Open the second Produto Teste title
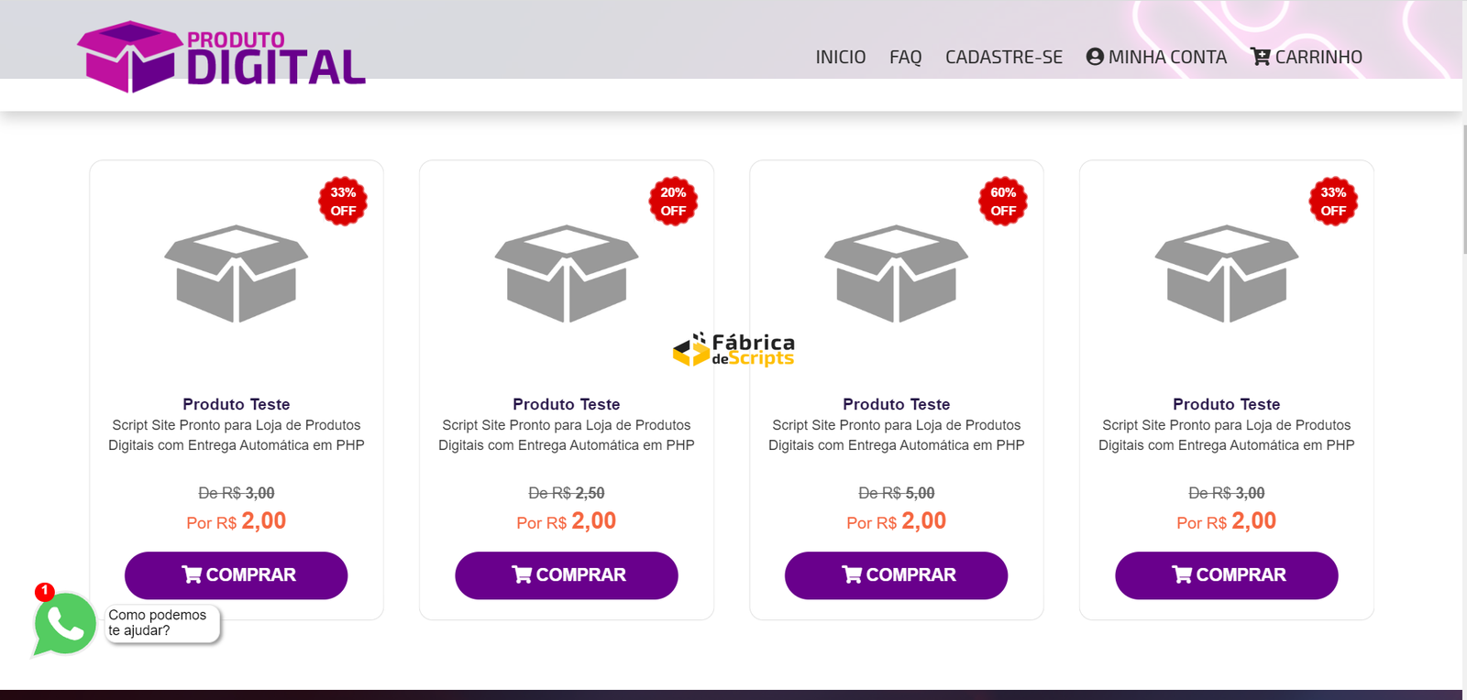The width and height of the screenshot is (1467, 700). click(x=567, y=404)
